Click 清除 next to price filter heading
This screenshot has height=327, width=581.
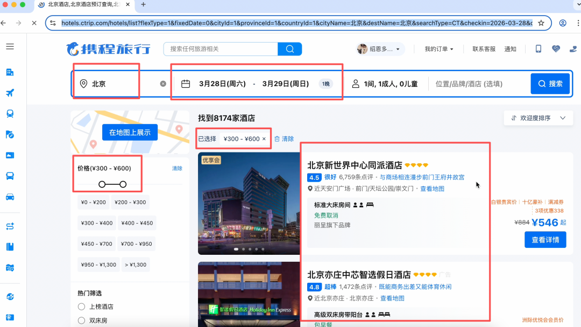(177, 169)
